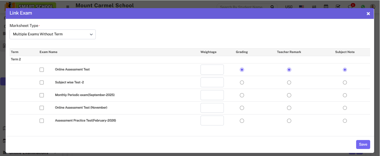Close the Link Exam dialog
Viewport: 380px width, 156px height.
368,13
